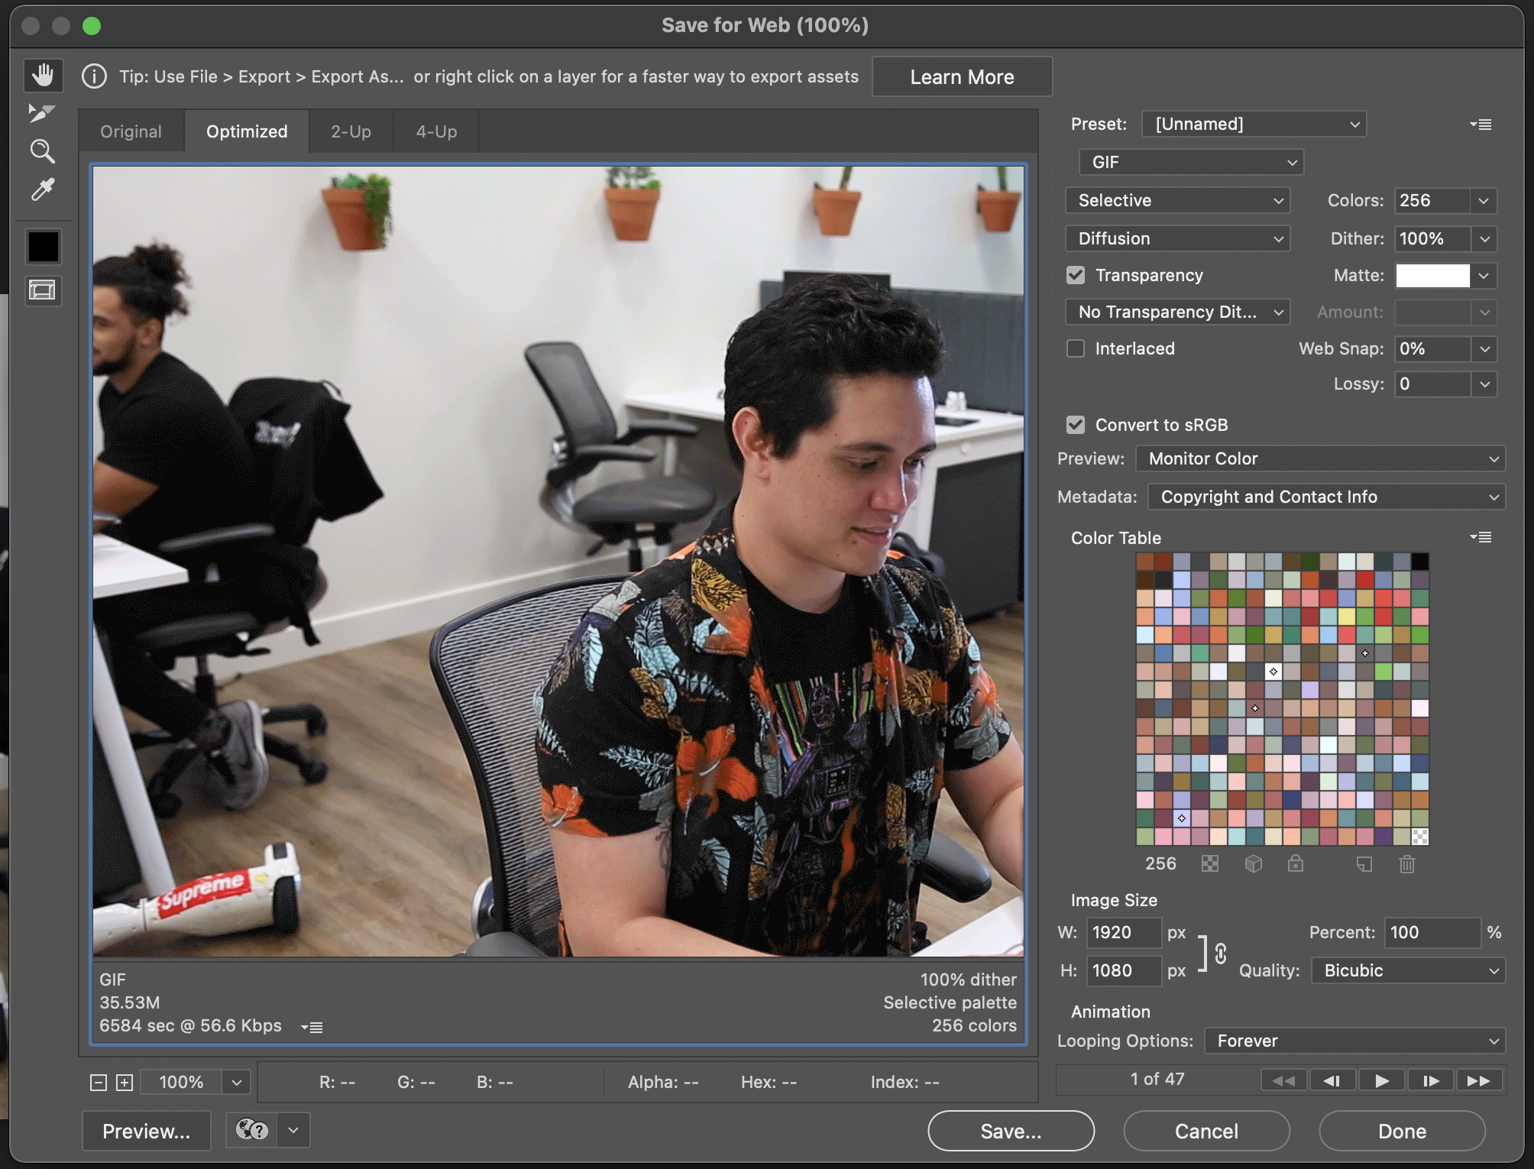Delete selected color using the trash icon
This screenshot has height=1169, width=1534.
click(1408, 863)
